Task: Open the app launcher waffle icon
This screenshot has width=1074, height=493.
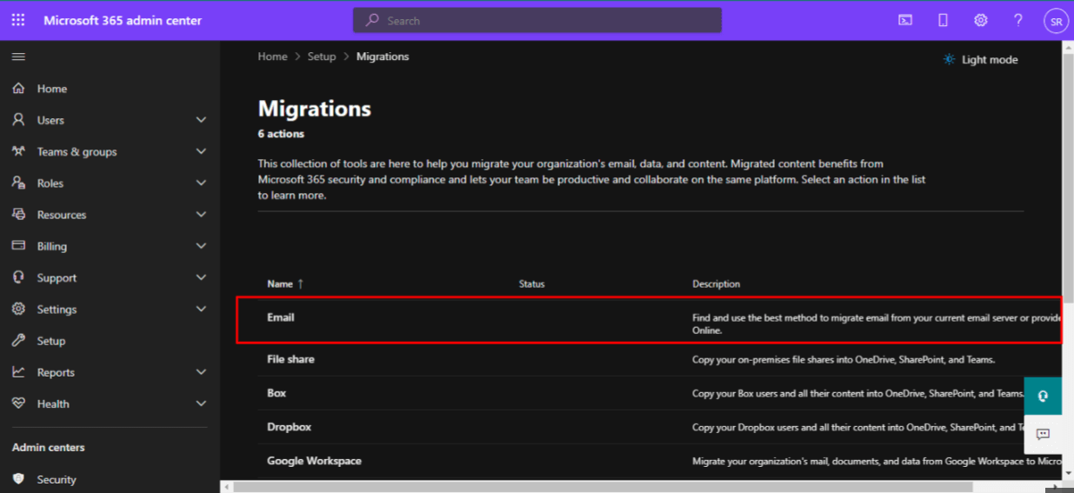Action: pyautogui.click(x=18, y=20)
